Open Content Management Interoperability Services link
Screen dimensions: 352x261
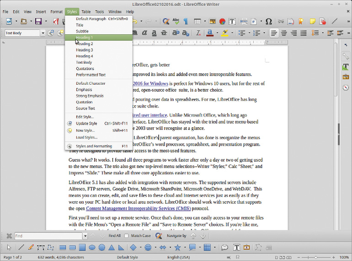pos(138,208)
